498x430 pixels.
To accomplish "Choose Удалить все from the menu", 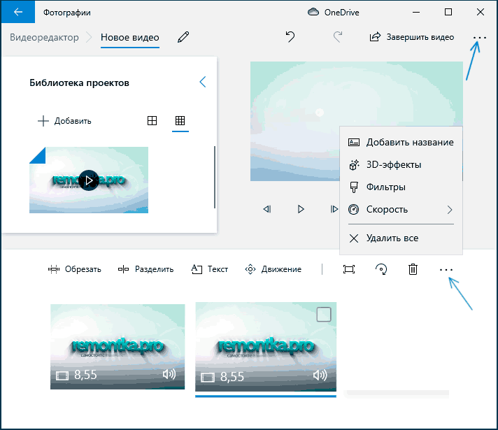I will click(x=401, y=238).
